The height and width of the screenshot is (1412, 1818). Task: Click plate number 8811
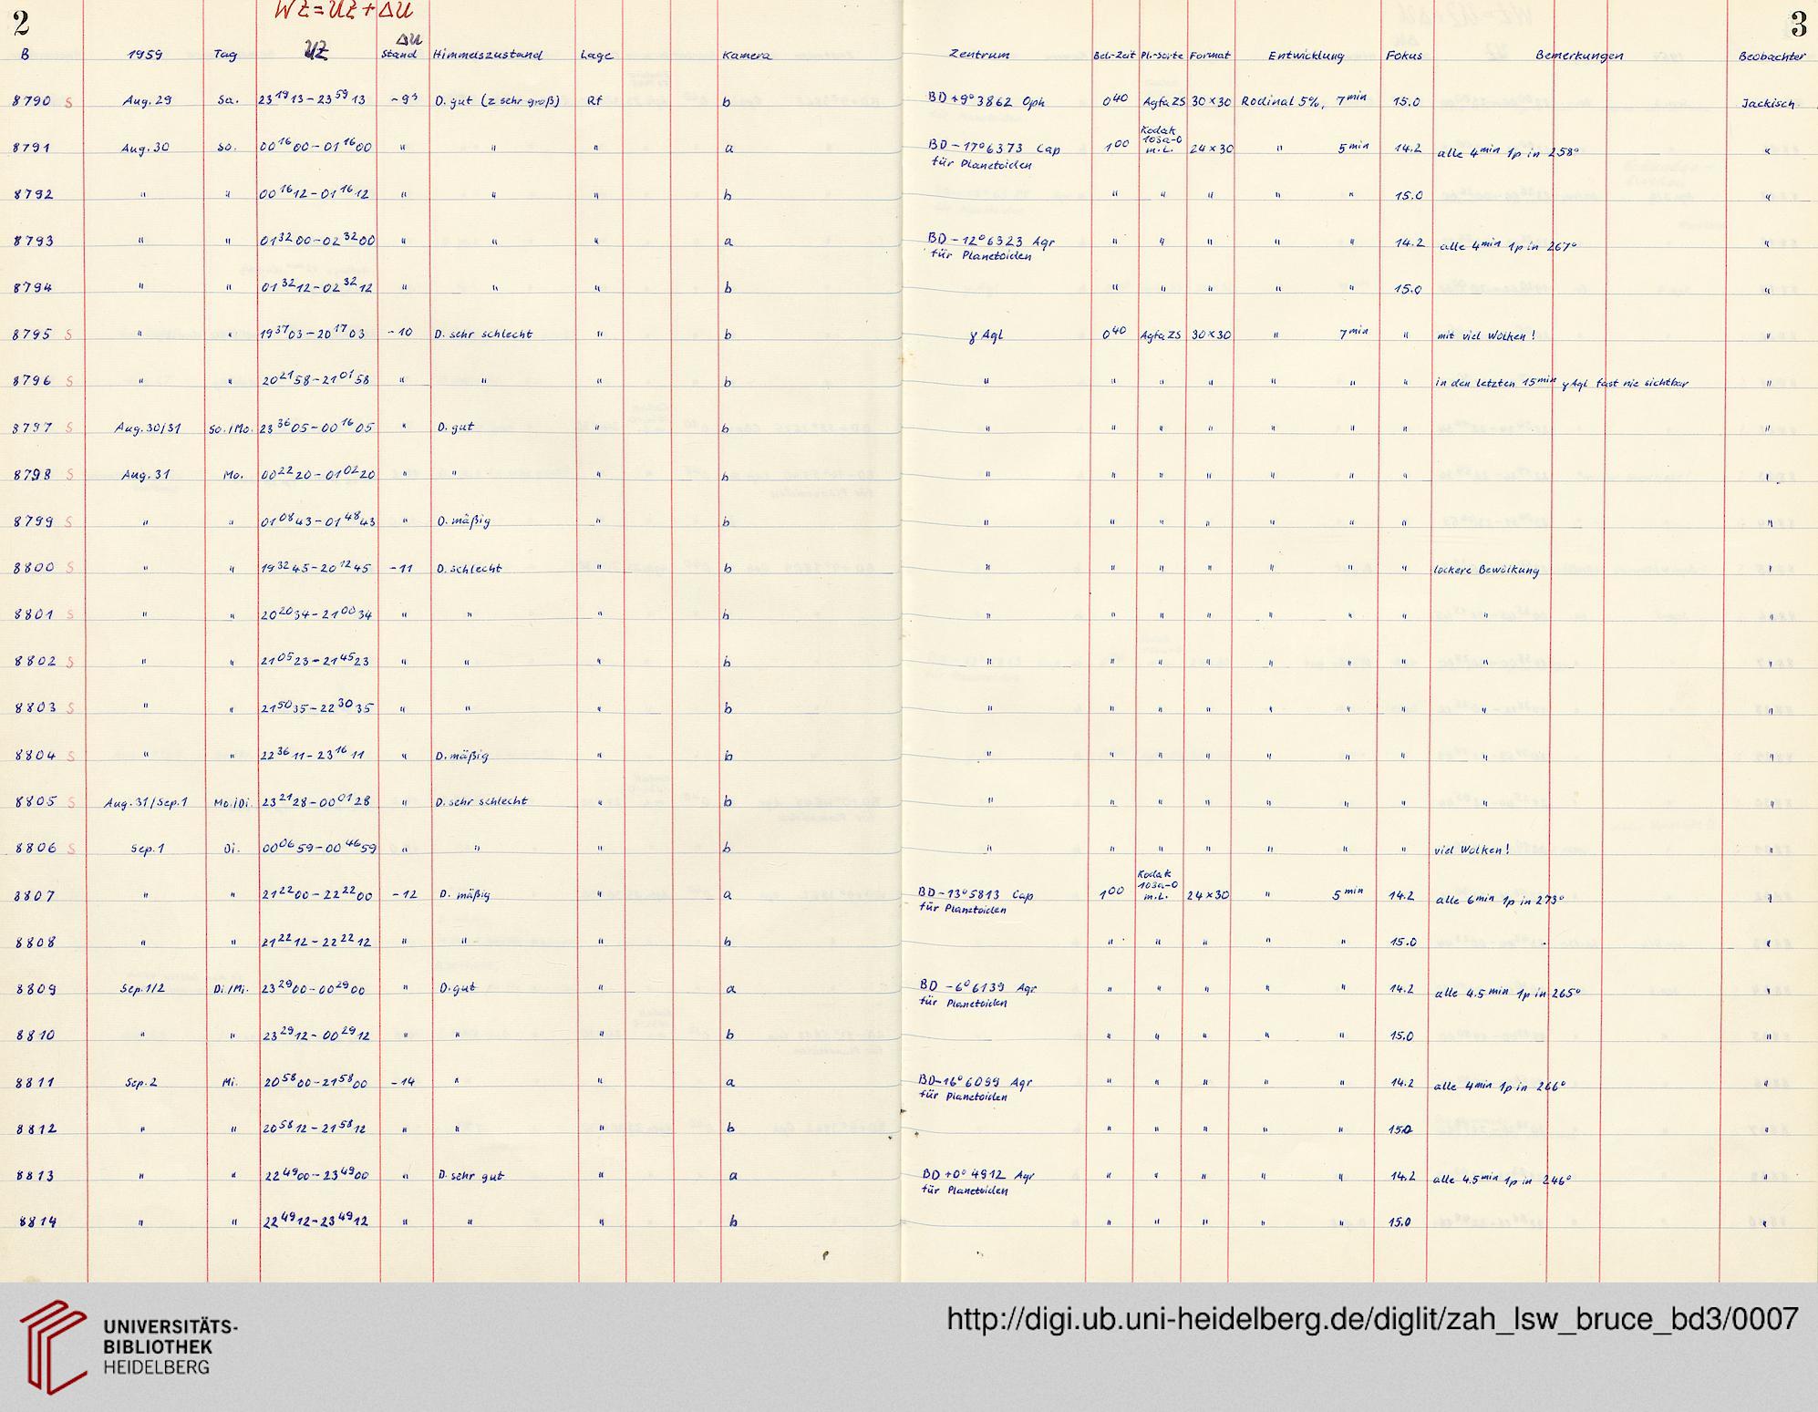tap(35, 1082)
